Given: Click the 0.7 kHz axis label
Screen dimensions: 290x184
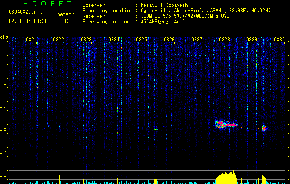Looking at the screenshot, I should click(x=4, y=152).
